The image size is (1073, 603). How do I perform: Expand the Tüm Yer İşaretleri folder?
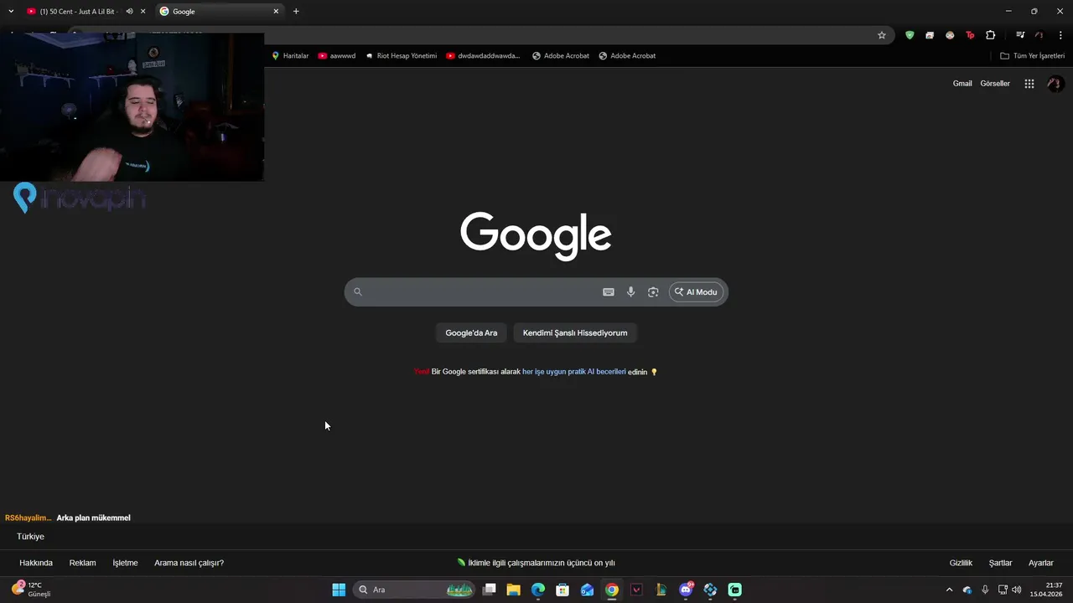(x=1032, y=55)
